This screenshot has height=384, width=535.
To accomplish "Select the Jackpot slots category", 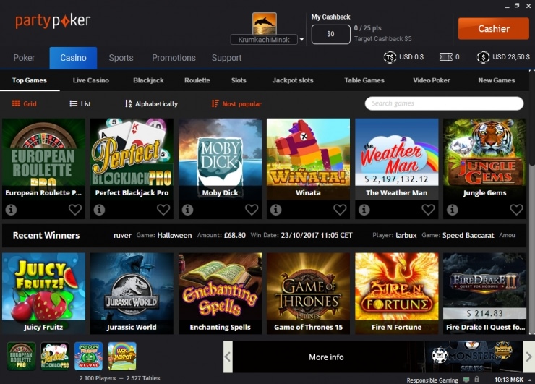I will point(292,80).
